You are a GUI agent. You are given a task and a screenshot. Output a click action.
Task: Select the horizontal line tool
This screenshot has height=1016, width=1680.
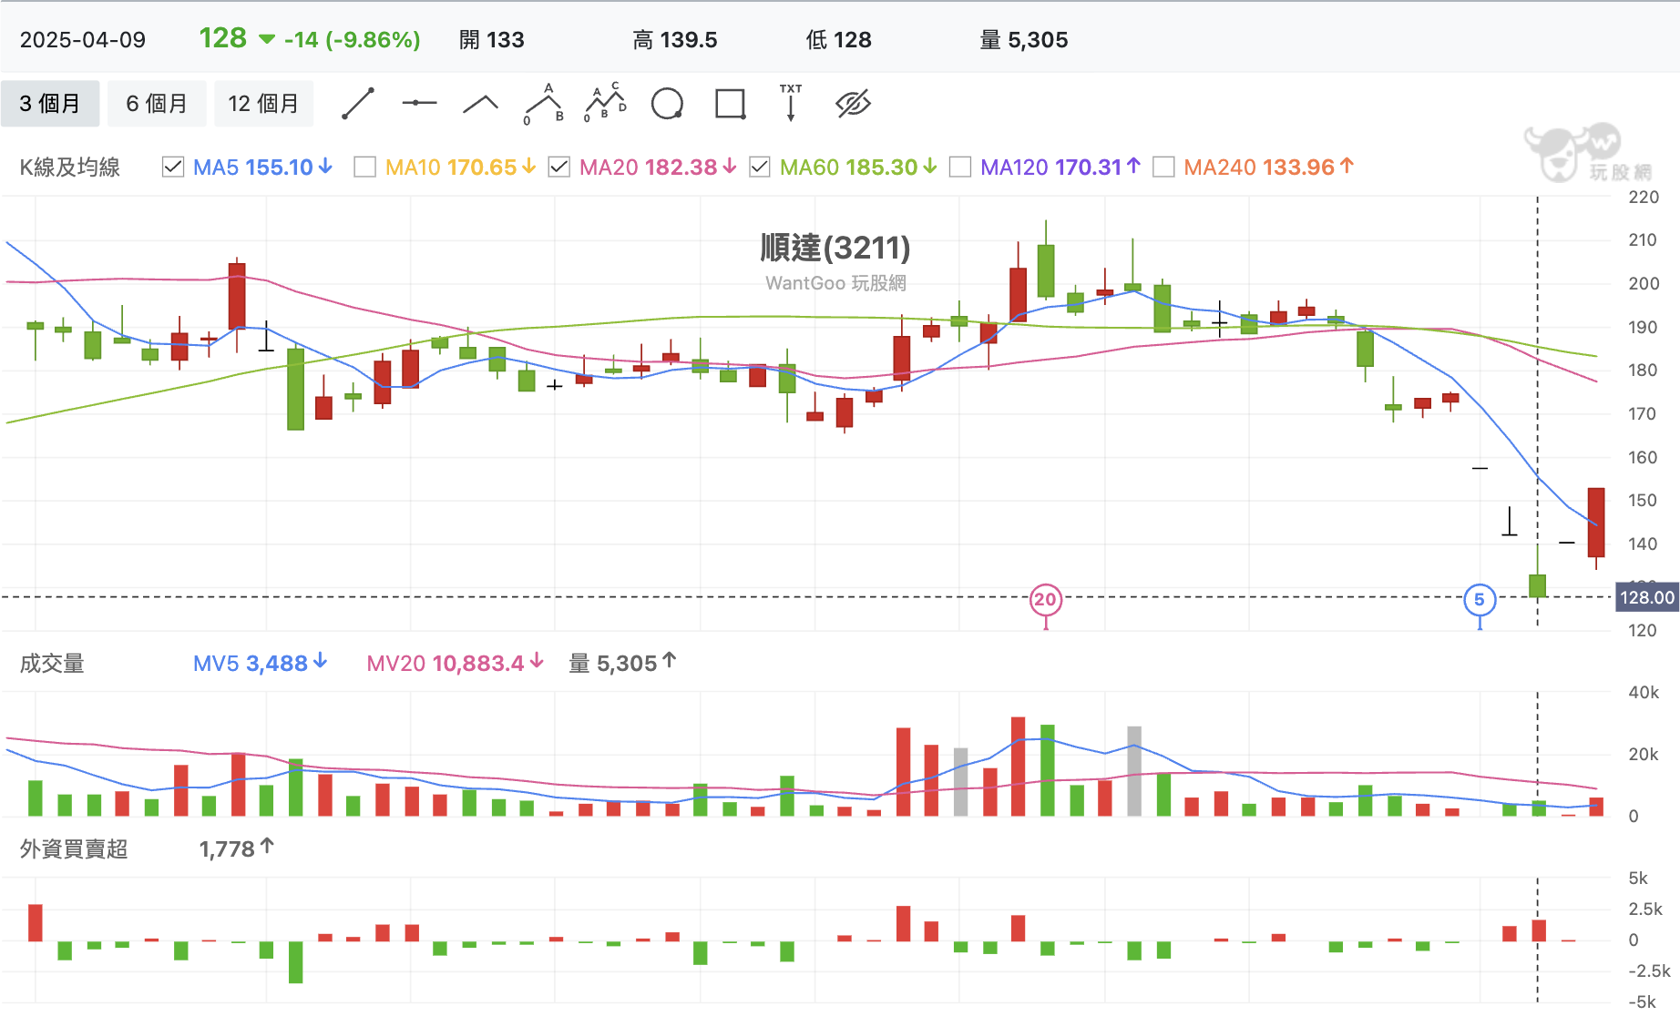coord(419,103)
